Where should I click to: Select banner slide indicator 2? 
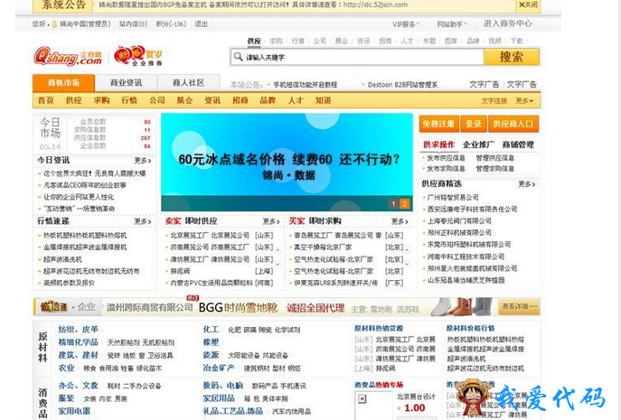click(404, 204)
